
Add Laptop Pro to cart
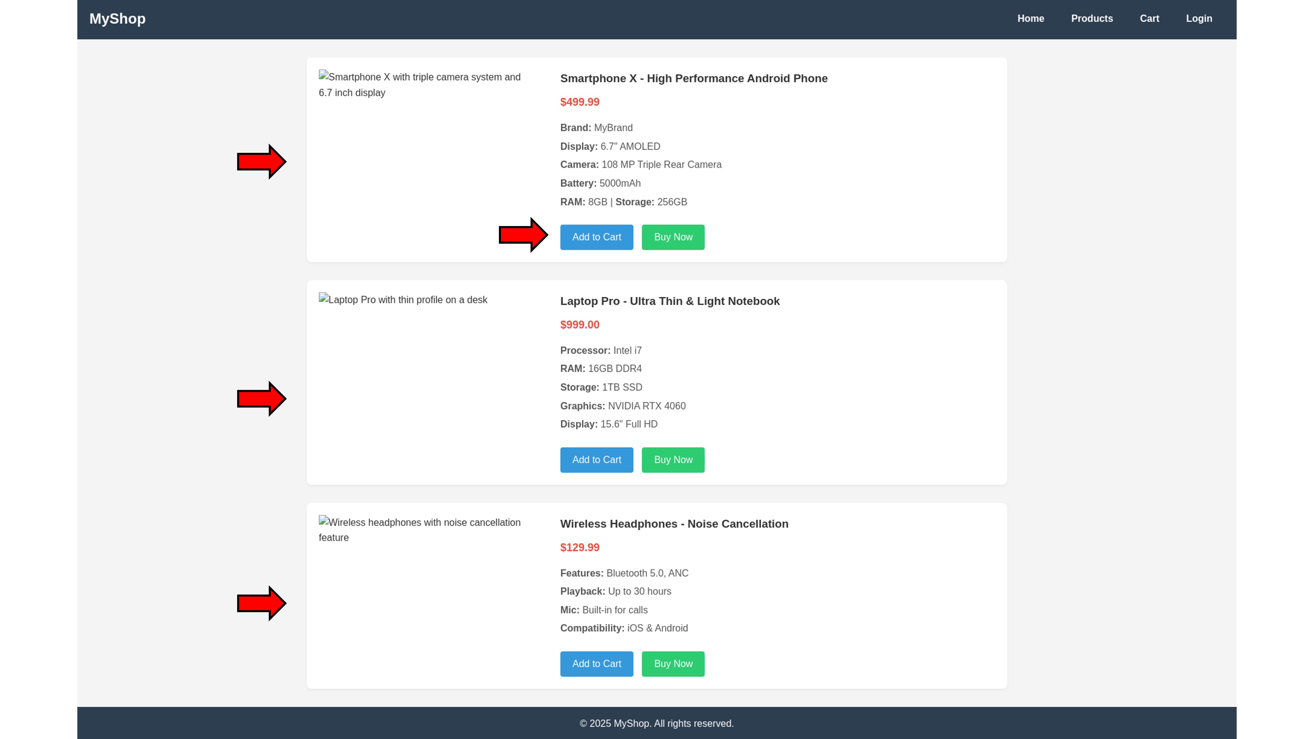[596, 459]
